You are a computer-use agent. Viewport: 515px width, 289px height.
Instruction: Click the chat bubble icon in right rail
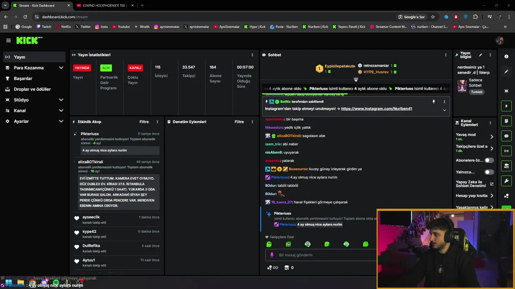(x=506, y=136)
